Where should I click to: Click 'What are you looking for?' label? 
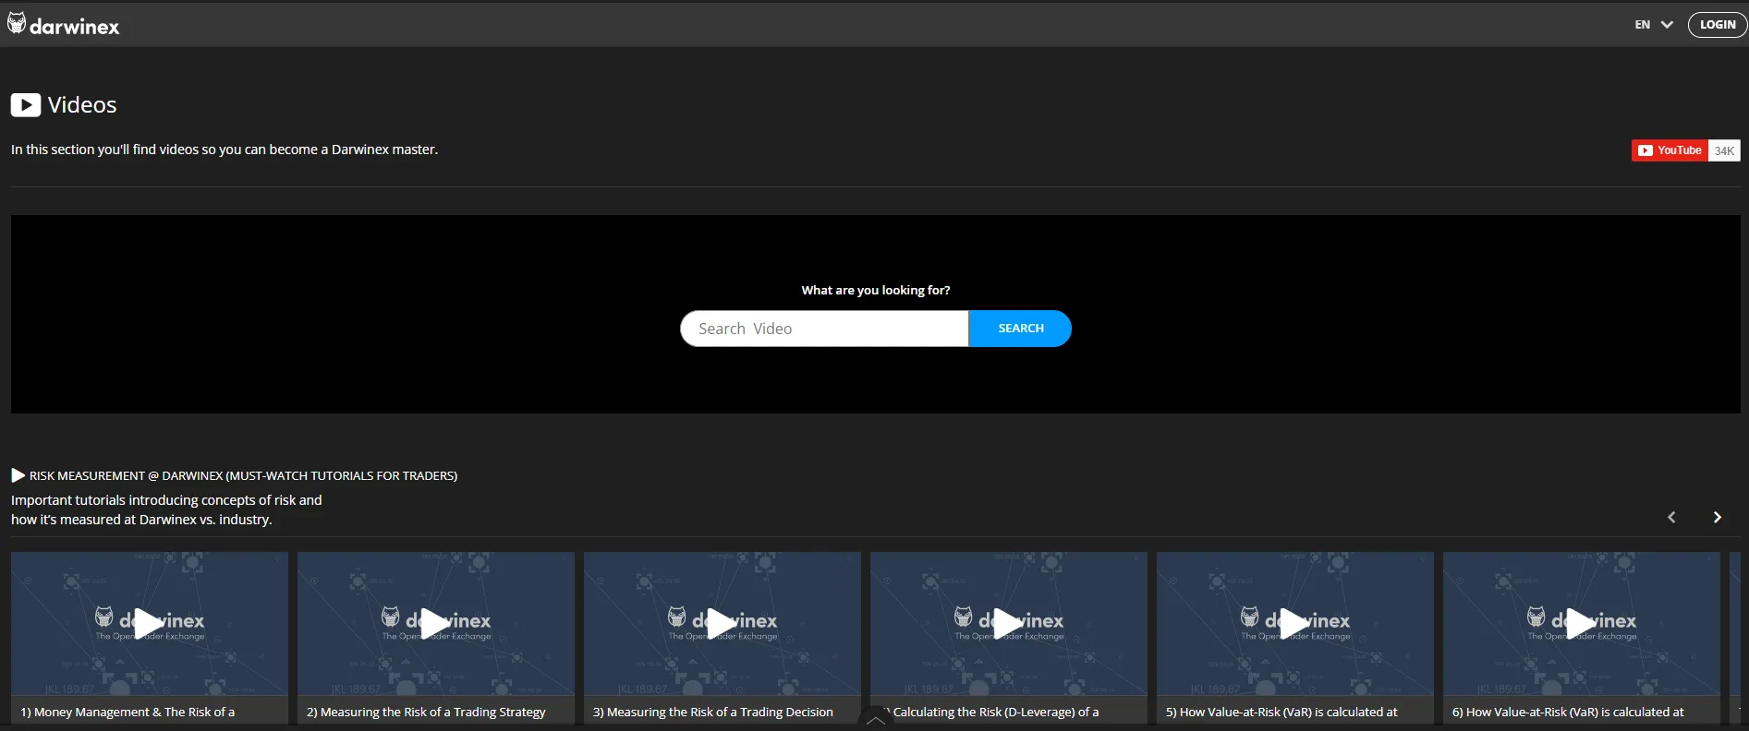coord(876,290)
